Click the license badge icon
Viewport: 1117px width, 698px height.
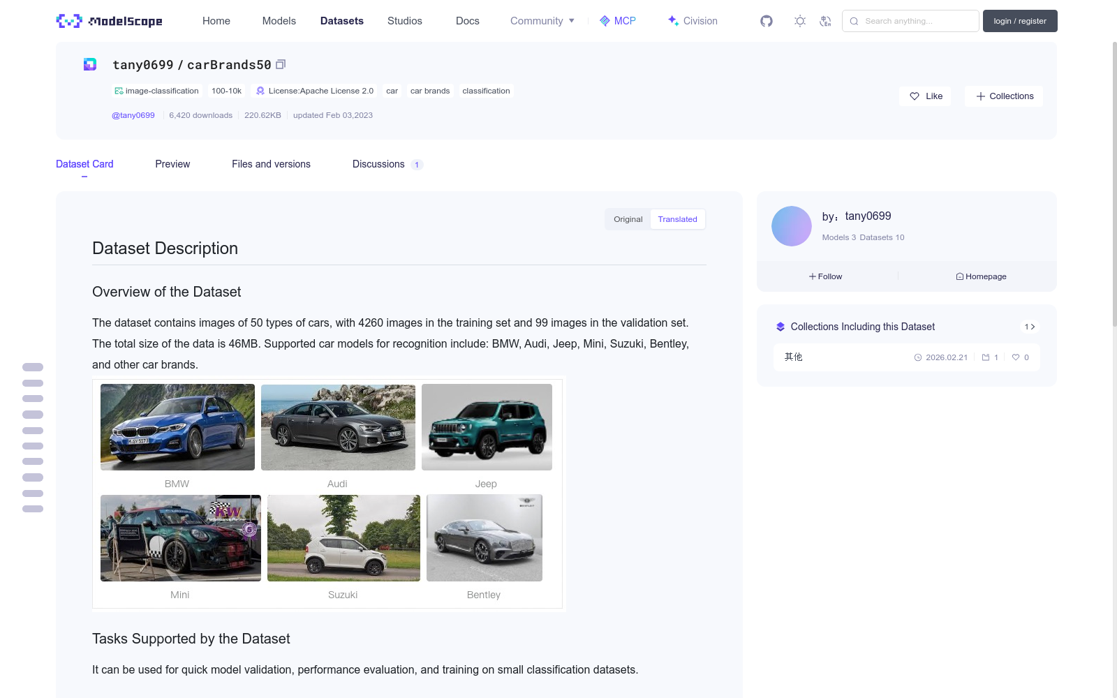pyautogui.click(x=260, y=91)
